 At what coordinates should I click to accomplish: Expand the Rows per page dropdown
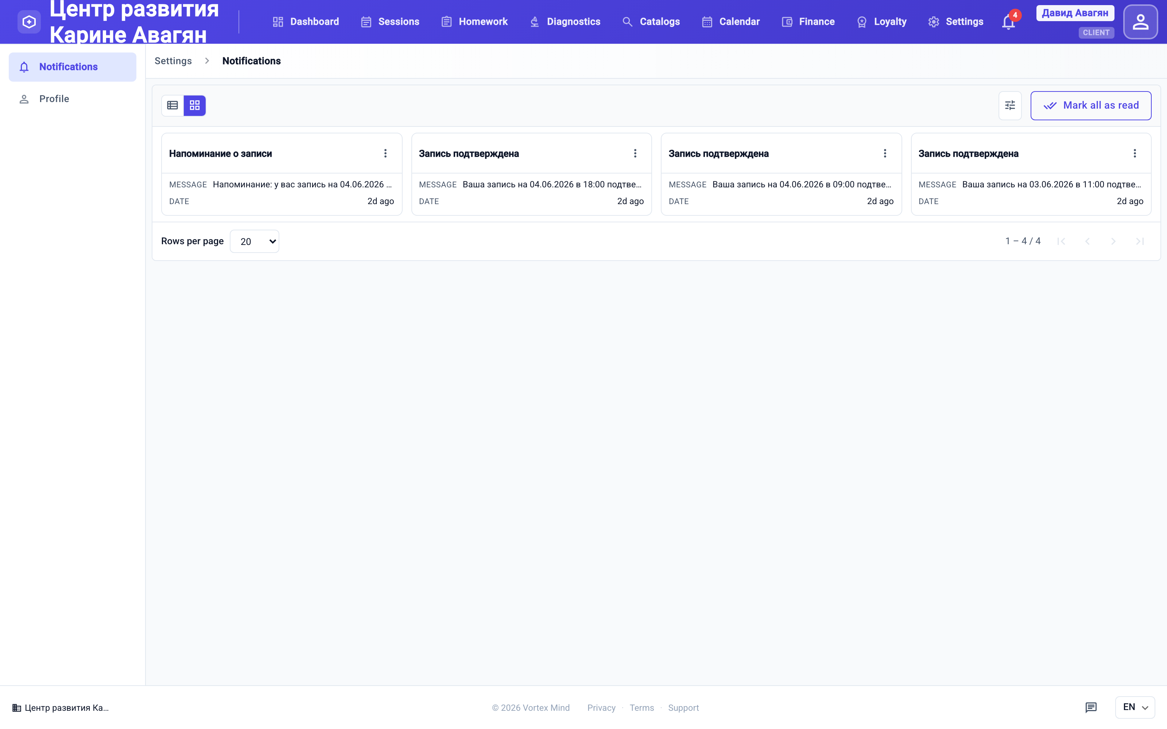(x=255, y=241)
